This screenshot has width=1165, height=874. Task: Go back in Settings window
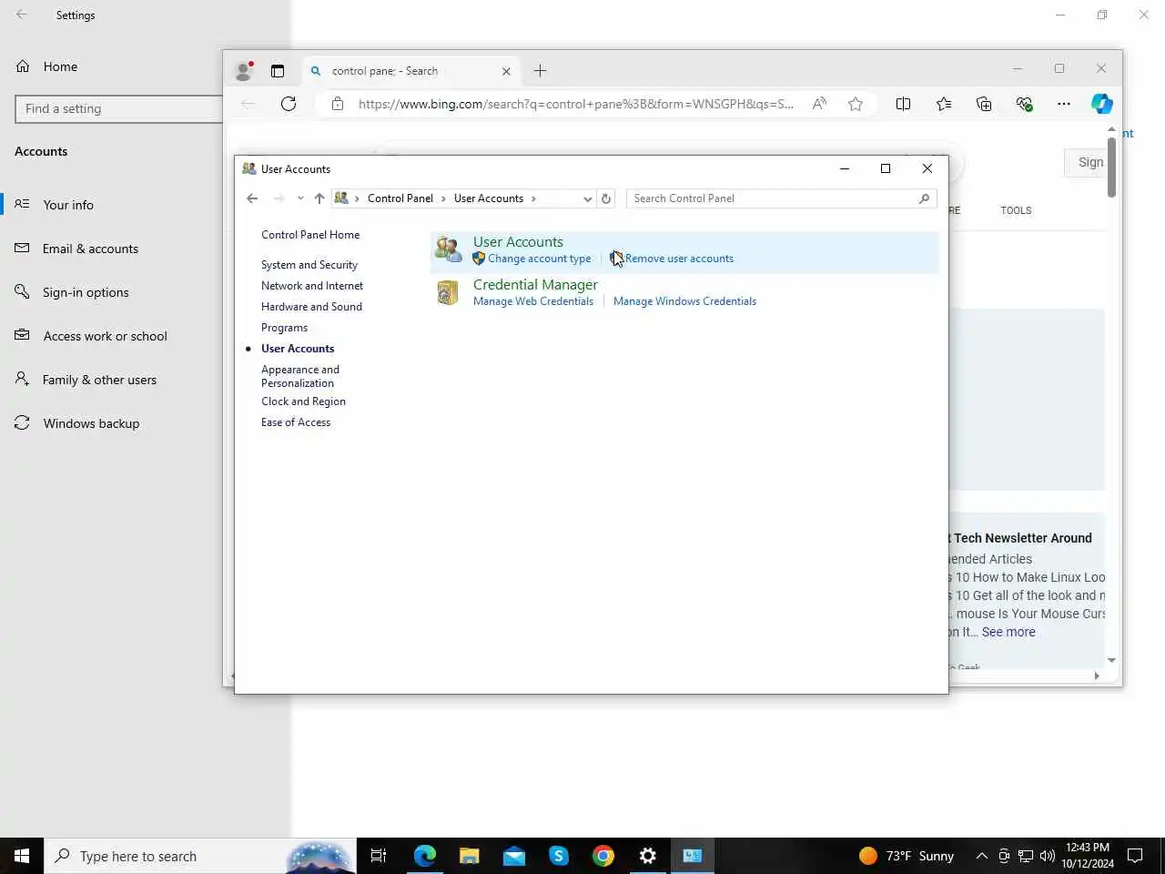click(22, 15)
